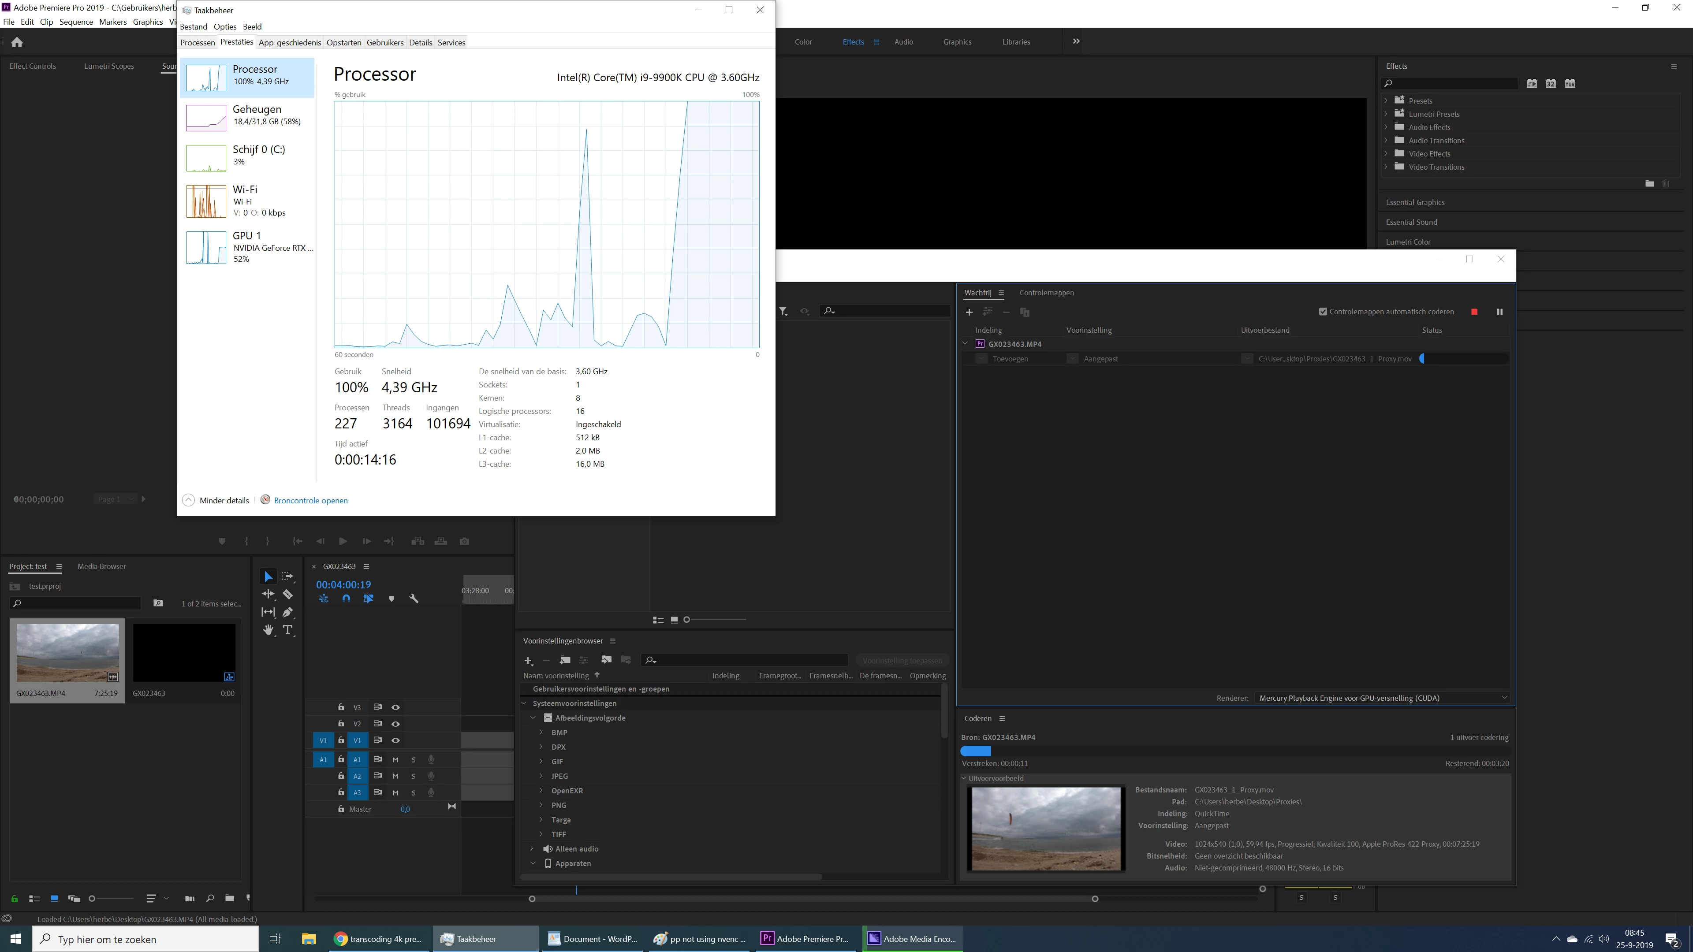Screen dimensions: 1693x952
Task: Pause the Media Encoder queue
Action: pyautogui.click(x=1500, y=312)
